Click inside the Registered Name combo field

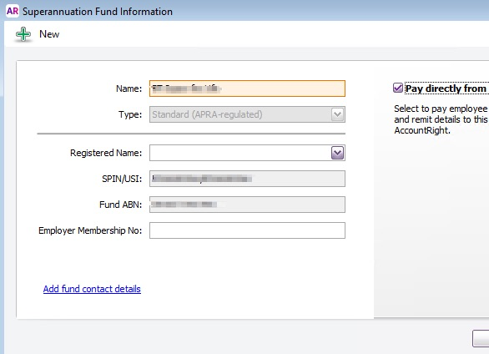(240, 153)
